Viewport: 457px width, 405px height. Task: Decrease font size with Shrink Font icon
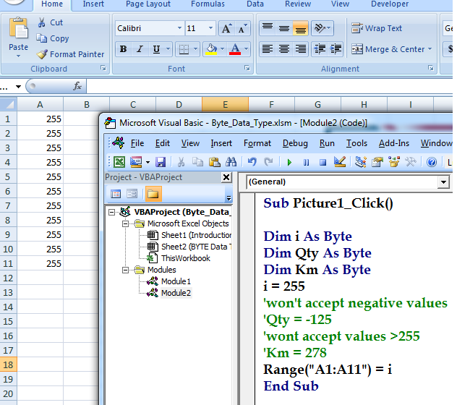[x=242, y=28]
